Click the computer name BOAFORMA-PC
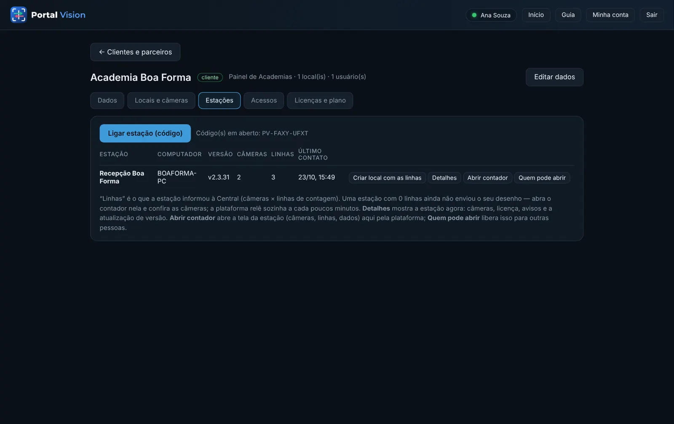This screenshot has width=674, height=424. [177, 177]
